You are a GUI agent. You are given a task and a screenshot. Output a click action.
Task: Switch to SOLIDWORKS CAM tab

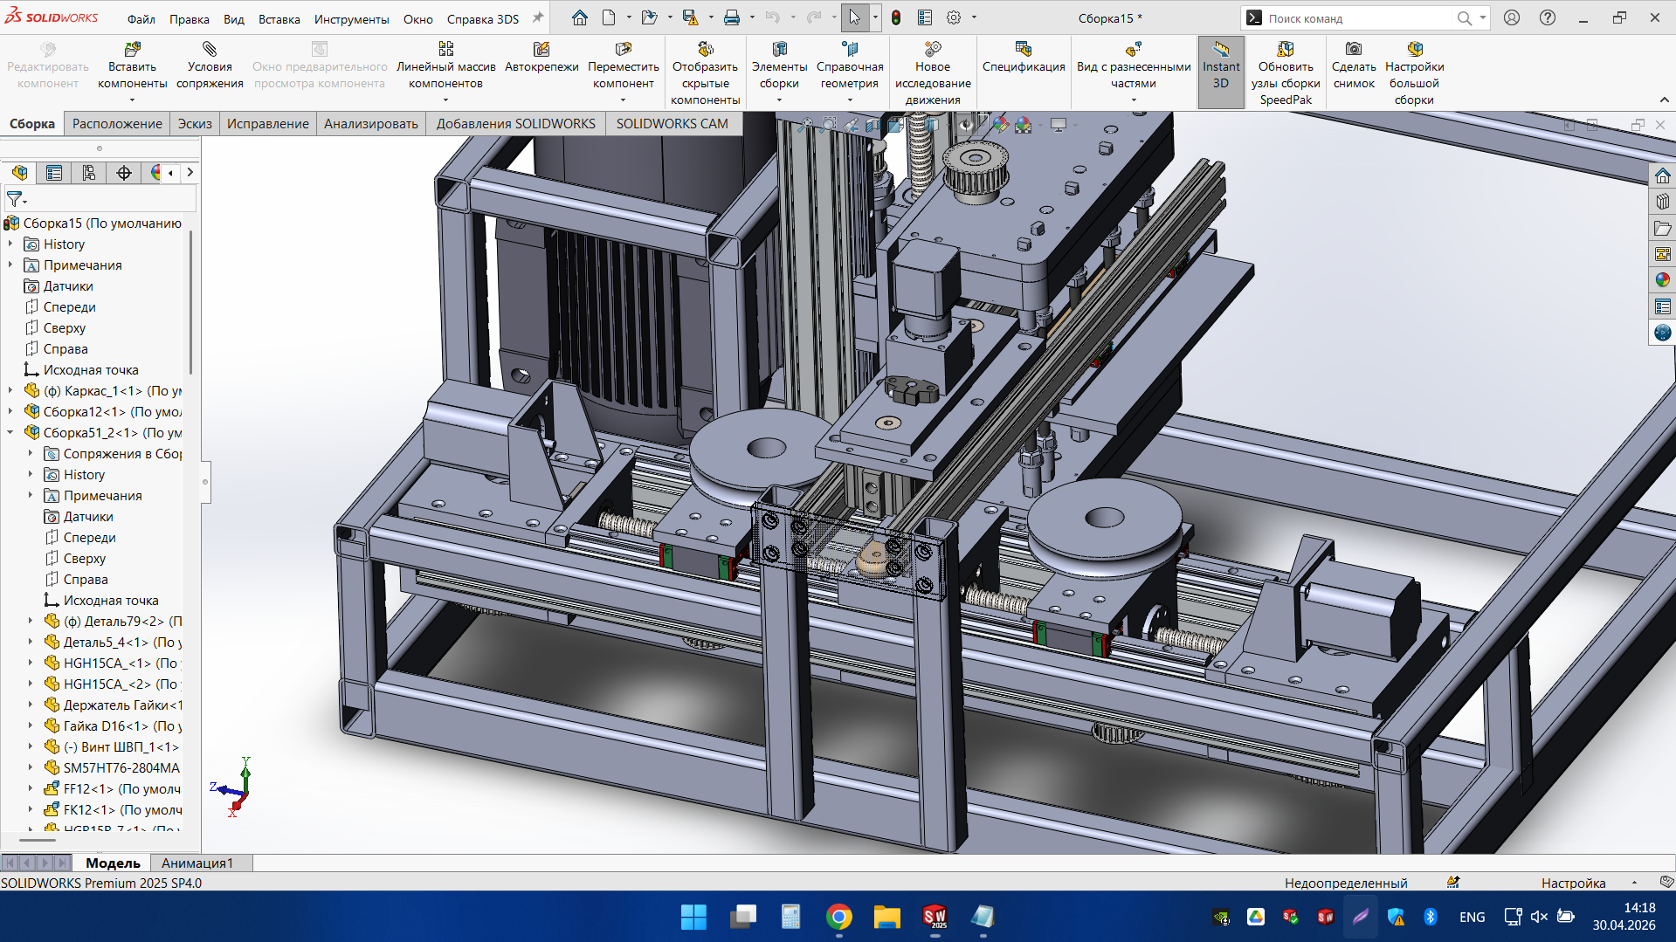pyautogui.click(x=672, y=123)
